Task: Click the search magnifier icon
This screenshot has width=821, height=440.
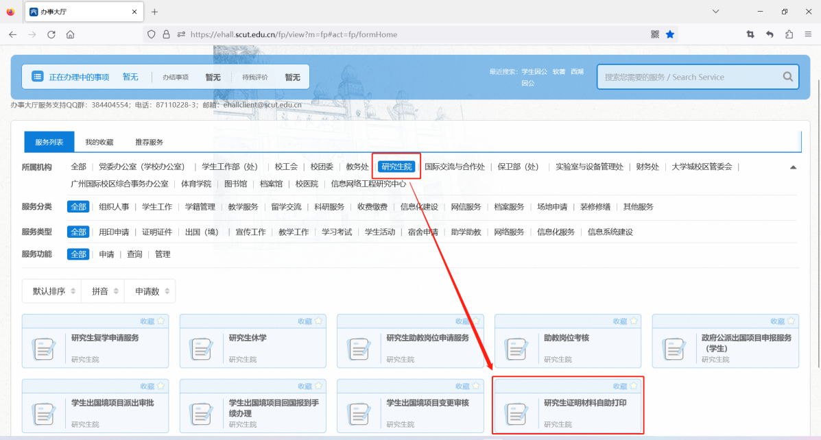Action: 787,77
